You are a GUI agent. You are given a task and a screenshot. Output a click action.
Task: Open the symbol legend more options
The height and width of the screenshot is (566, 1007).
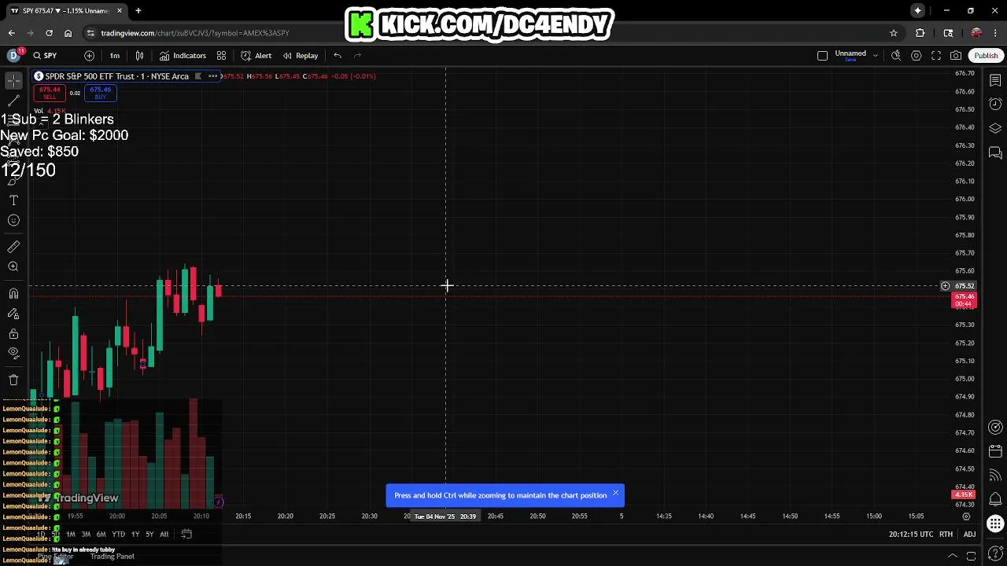(x=212, y=76)
